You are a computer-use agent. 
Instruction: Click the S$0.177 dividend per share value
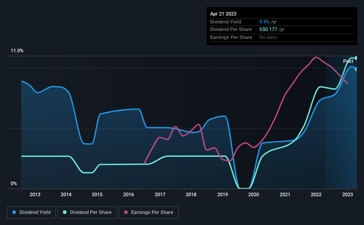[268, 30]
